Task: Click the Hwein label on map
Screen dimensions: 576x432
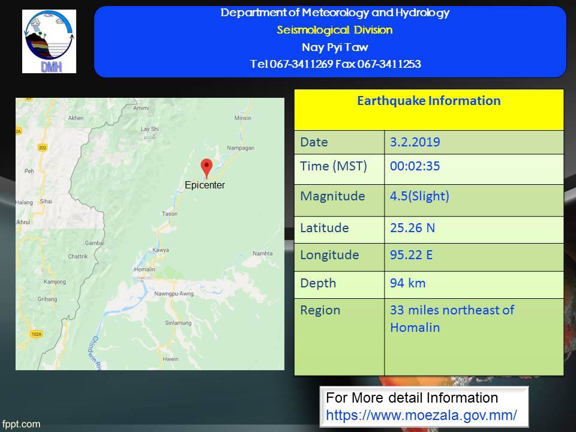Action: pyautogui.click(x=170, y=359)
